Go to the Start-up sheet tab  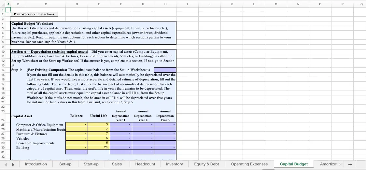click(91, 164)
